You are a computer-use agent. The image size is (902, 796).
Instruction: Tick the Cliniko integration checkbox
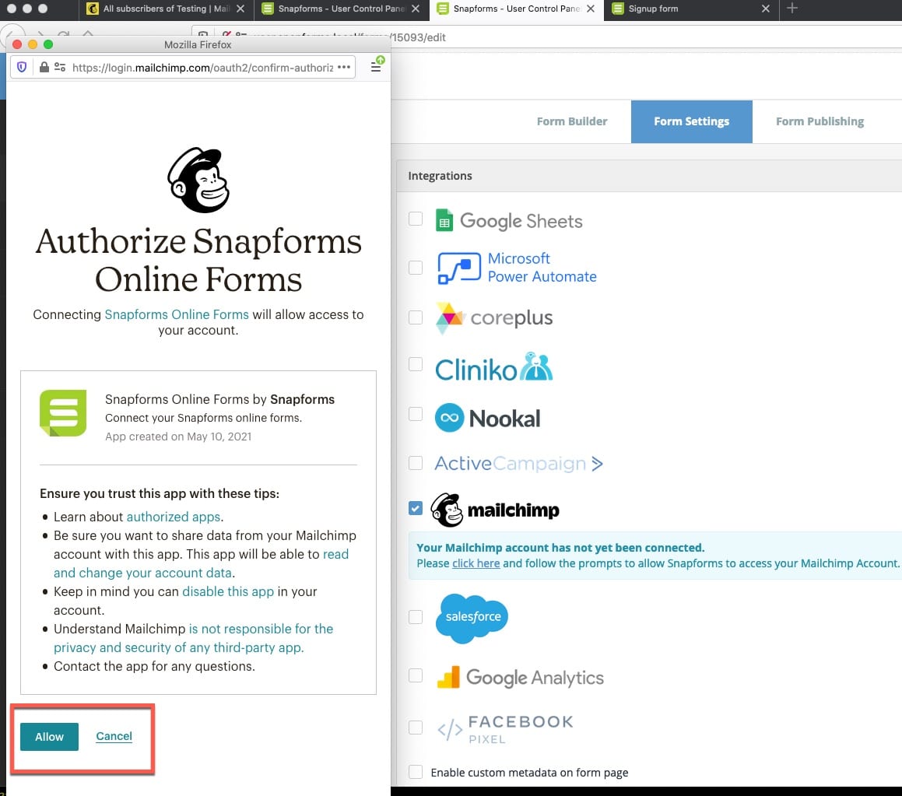click(x=416, y=364)
